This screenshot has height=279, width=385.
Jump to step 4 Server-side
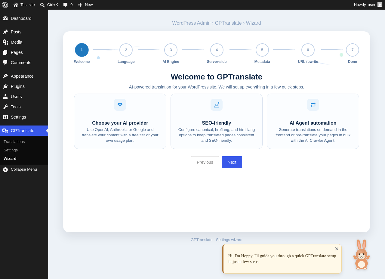(217, 50)
